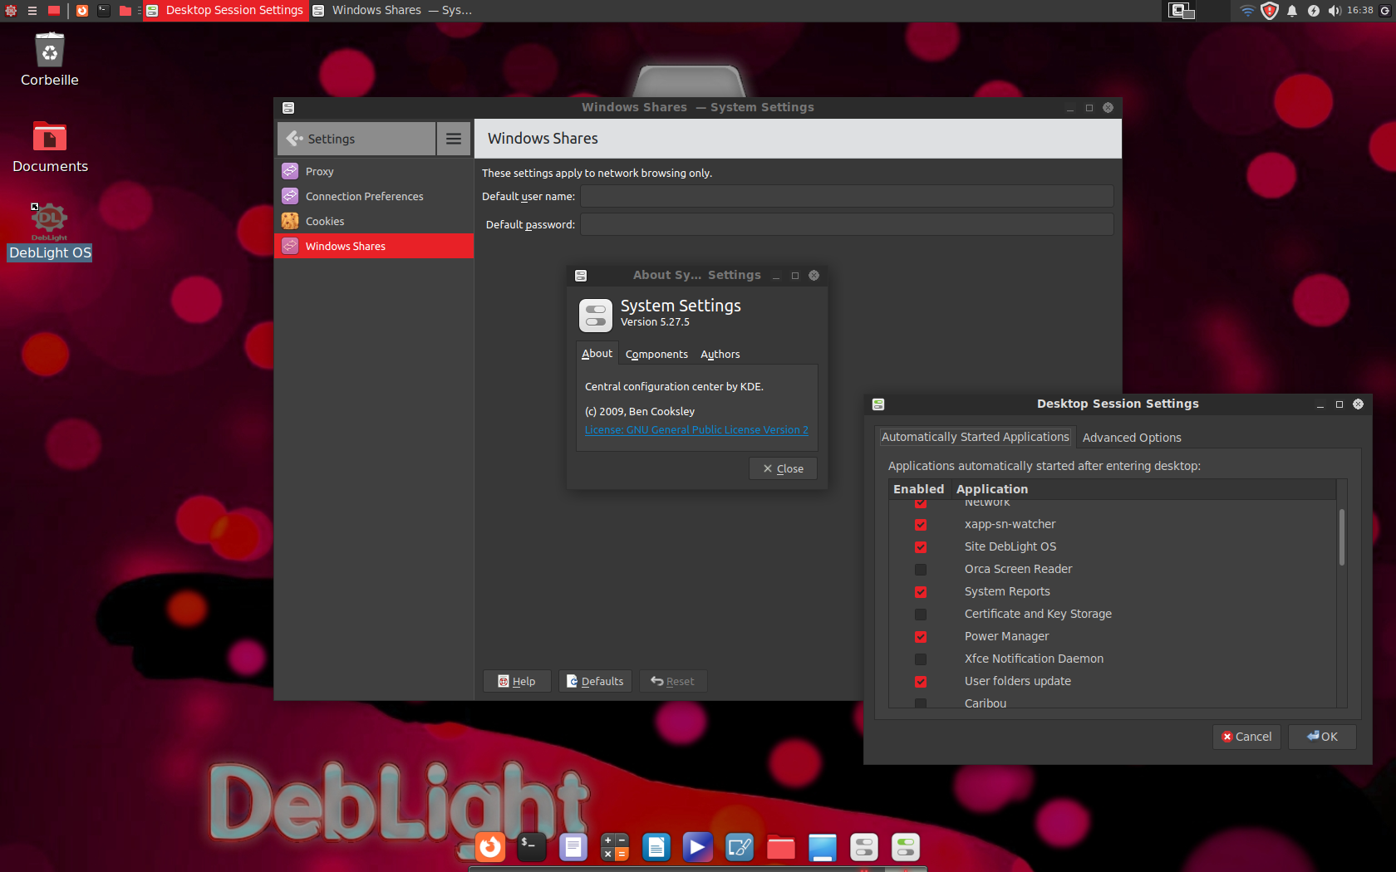This screenshot has height=872, width=1396.
Task: Toggle the System Reports autostart checkbox
Action: tap(921, 592)
